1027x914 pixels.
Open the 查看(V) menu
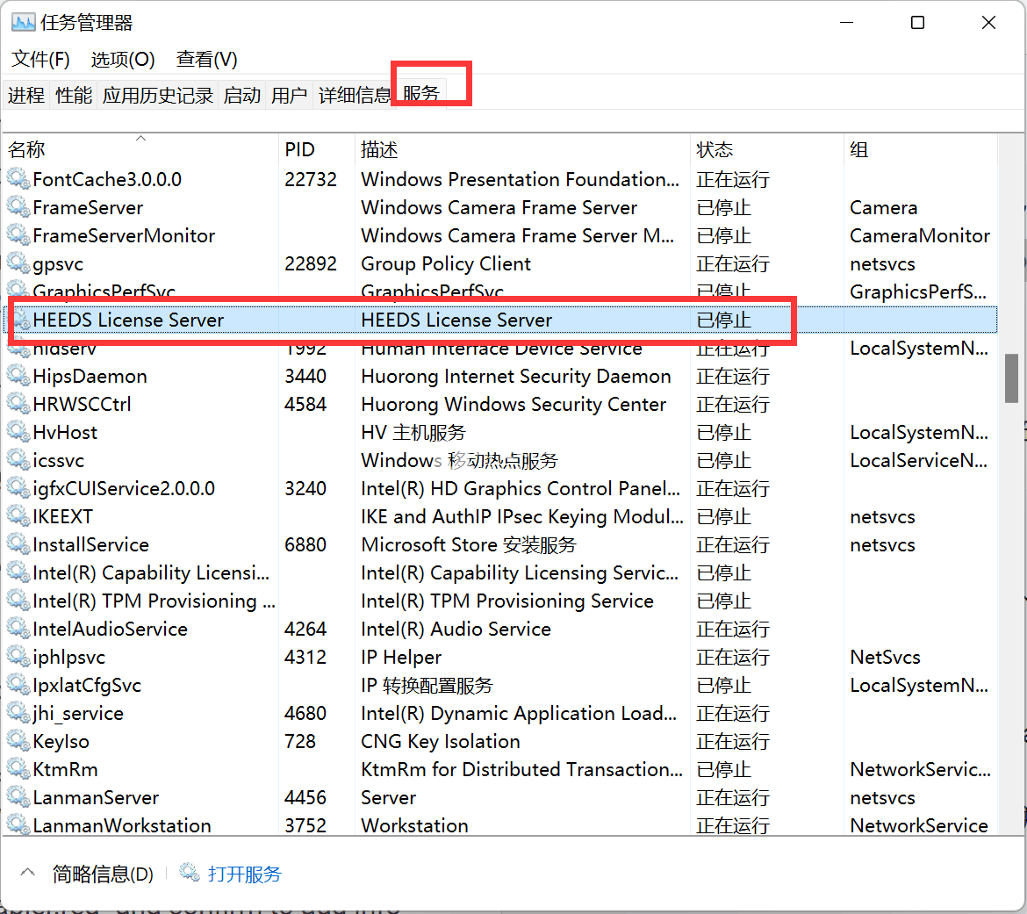[207, 60]
